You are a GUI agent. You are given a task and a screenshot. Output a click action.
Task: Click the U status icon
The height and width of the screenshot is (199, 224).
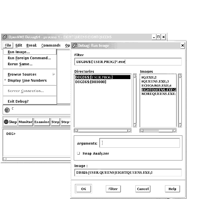7,110
